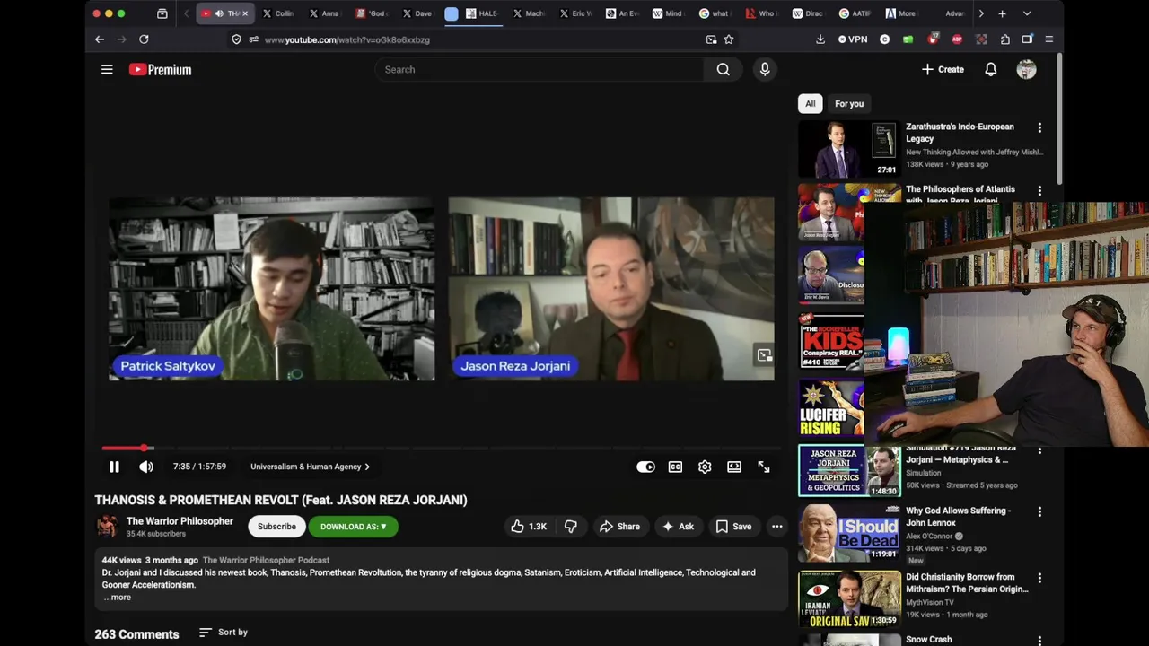Image resolution: width=1149 pixels, height=646 pixels.
Task: Switch to the HALS browser tab
Action: coord(482,13)
